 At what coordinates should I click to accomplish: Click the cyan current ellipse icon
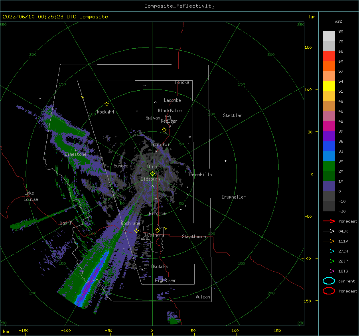329,281
